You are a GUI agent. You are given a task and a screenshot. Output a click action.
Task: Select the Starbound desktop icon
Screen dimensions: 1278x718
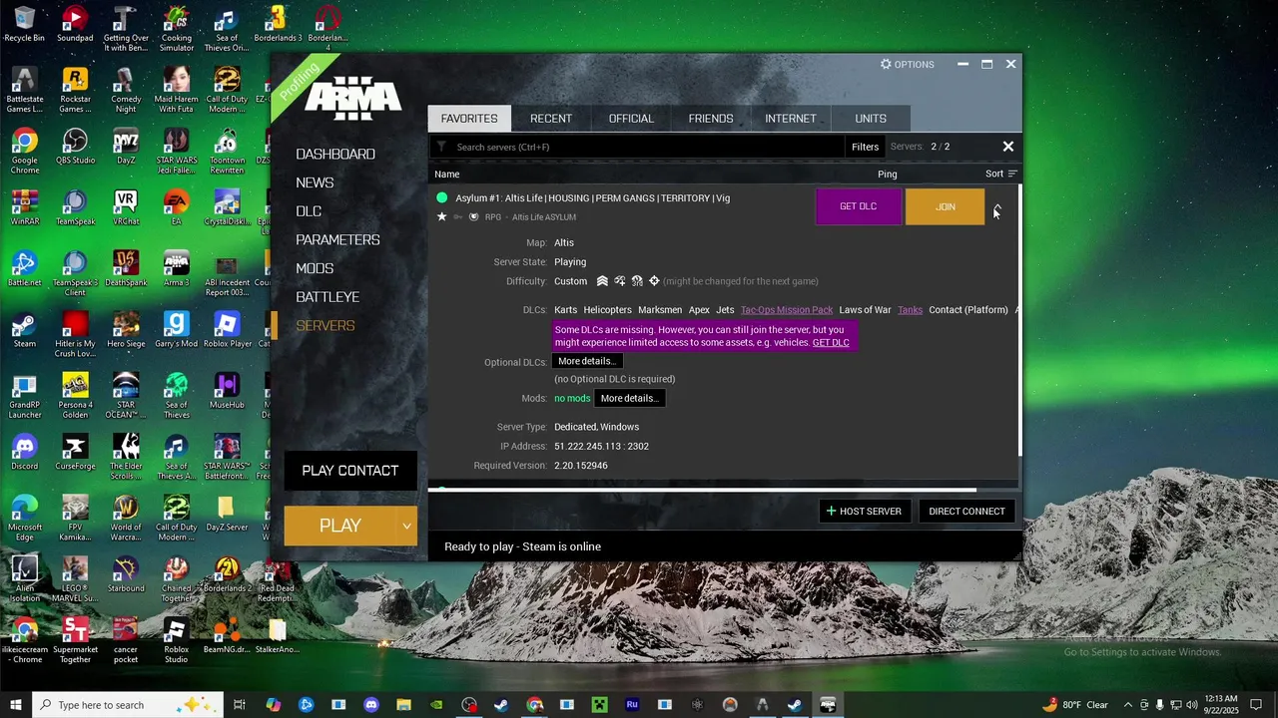coord(126,573)
